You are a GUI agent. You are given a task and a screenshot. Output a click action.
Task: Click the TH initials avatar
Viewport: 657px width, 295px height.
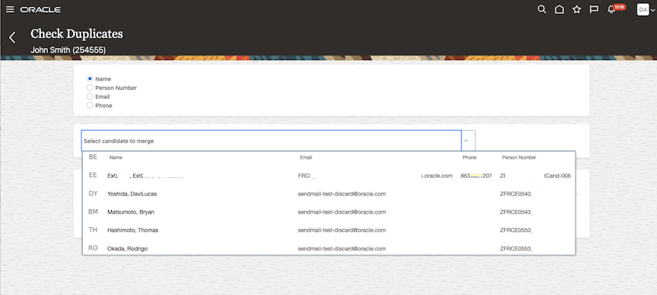coord(93,230)
